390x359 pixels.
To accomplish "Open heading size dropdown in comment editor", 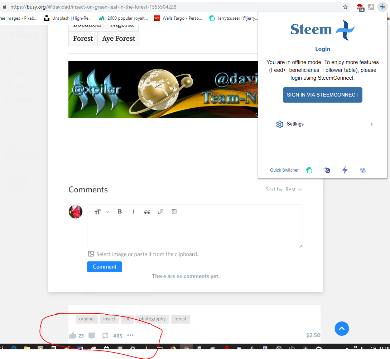I will 101,212.
